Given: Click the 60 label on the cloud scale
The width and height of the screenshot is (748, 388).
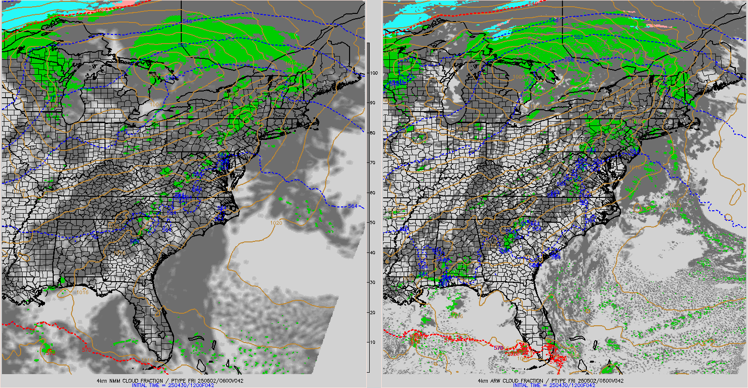Looking at the screenshot, I should (x=374, y=193).
